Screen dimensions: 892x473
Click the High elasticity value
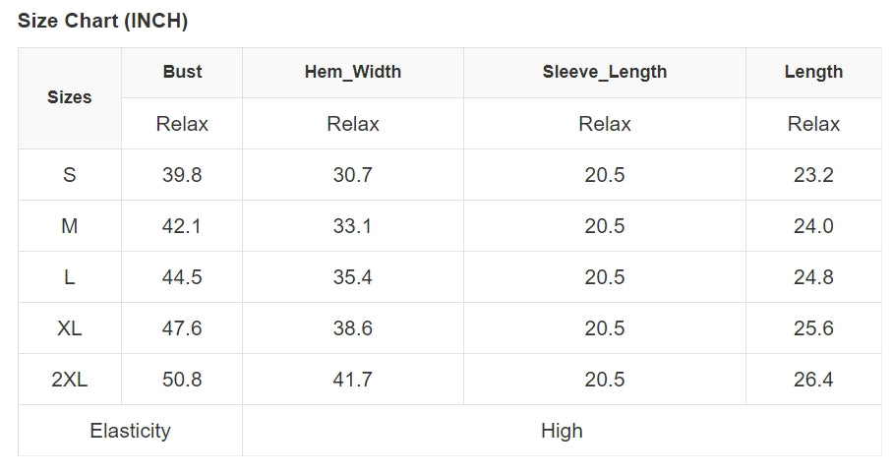(x=562, y=431)
